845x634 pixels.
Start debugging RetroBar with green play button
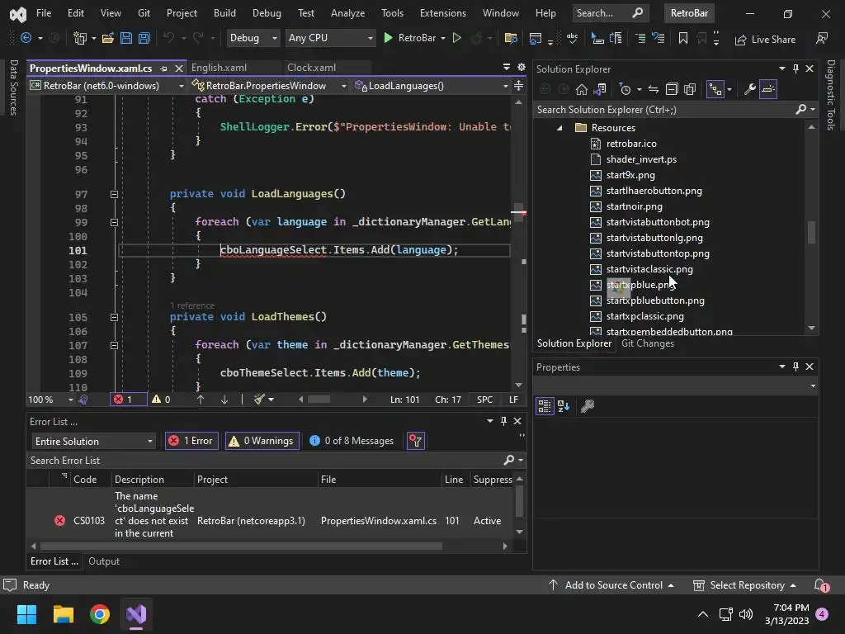tap(409, 38)
